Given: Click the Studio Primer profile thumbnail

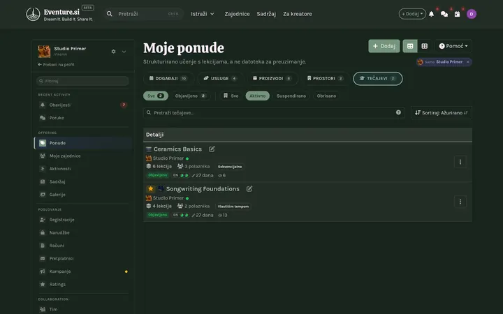Looking at the screenshot, I should (x=44, y=51).
